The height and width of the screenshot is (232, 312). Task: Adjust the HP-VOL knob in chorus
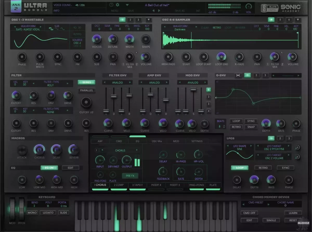coord(199,155)
